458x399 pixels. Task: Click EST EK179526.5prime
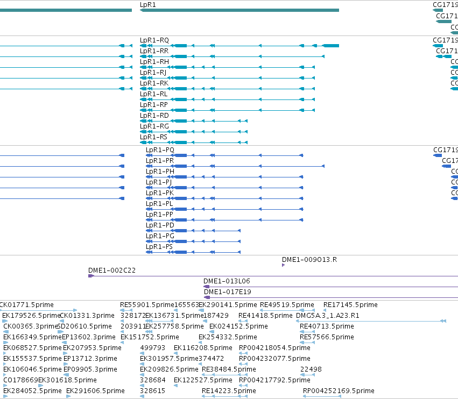coord(31,316)
